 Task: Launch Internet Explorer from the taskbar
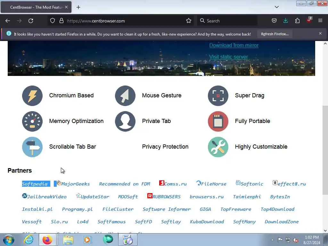tap(29, 240)
